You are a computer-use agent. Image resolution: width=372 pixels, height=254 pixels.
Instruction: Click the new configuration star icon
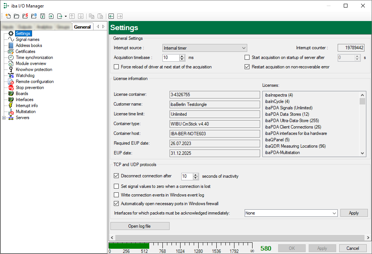[8, 16]
